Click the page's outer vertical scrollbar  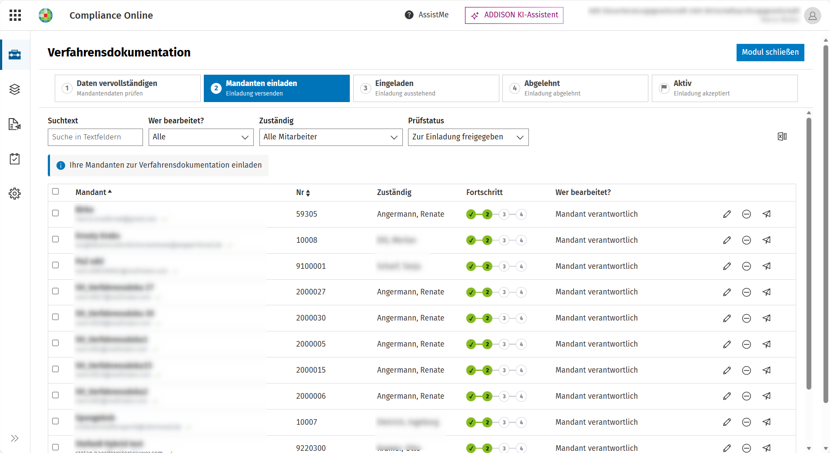point(826,224)
